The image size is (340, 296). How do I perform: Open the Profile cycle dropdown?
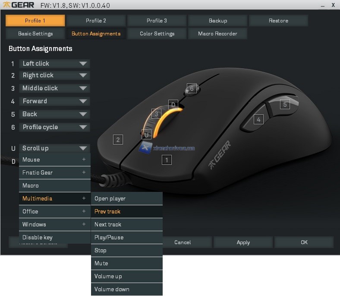tap(54, 127)
